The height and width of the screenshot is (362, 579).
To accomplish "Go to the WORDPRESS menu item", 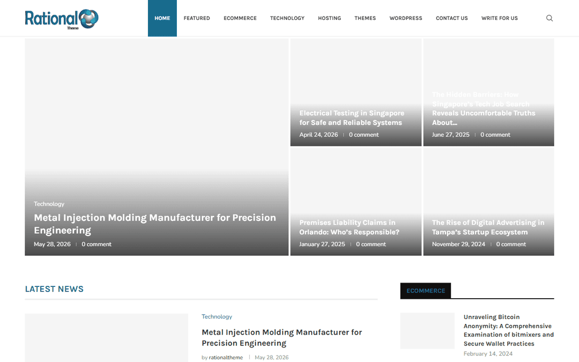I will [x=406, y=18].
